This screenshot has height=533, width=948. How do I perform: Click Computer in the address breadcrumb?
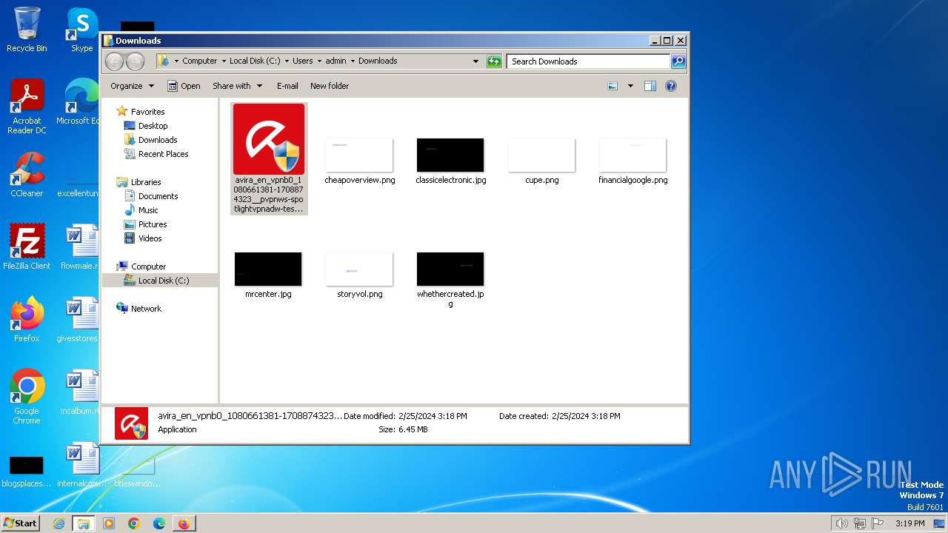click(199, 61)
